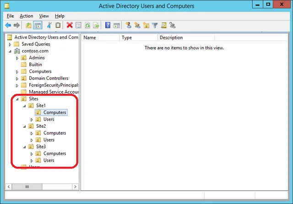Expand Users under Site2

pyautogui.click(x=32, y=140)
